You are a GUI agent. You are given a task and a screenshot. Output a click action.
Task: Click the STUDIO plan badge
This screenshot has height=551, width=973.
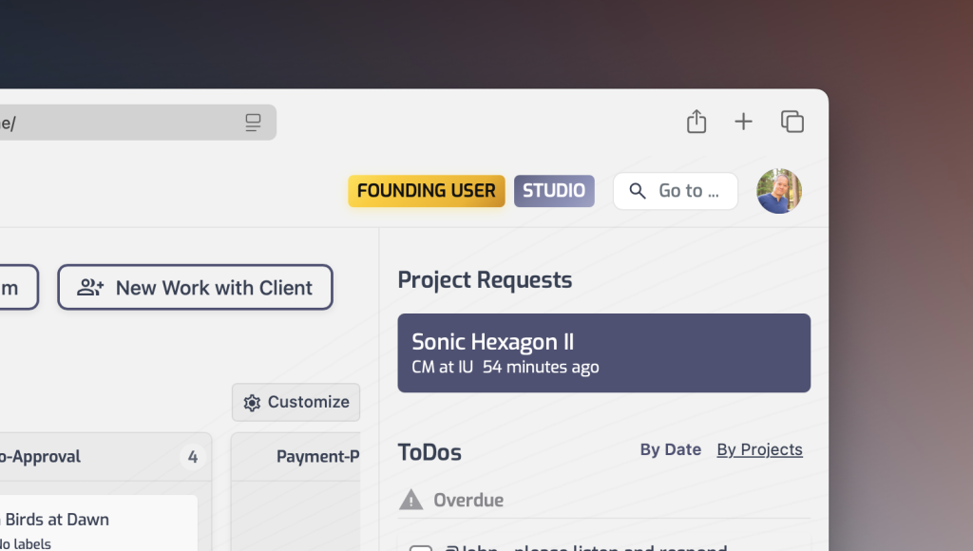coord(554,191)
